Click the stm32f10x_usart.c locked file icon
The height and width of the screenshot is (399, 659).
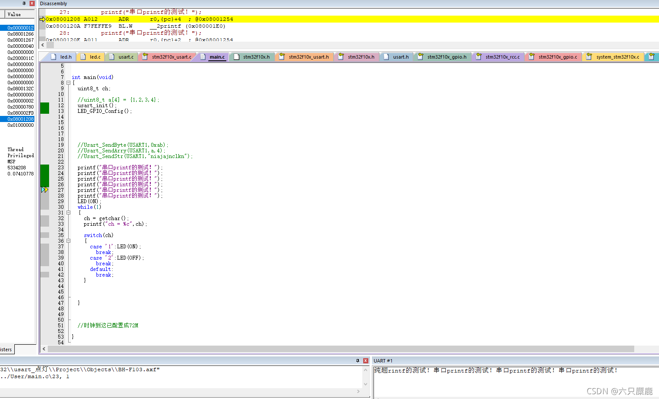point(146,56)
